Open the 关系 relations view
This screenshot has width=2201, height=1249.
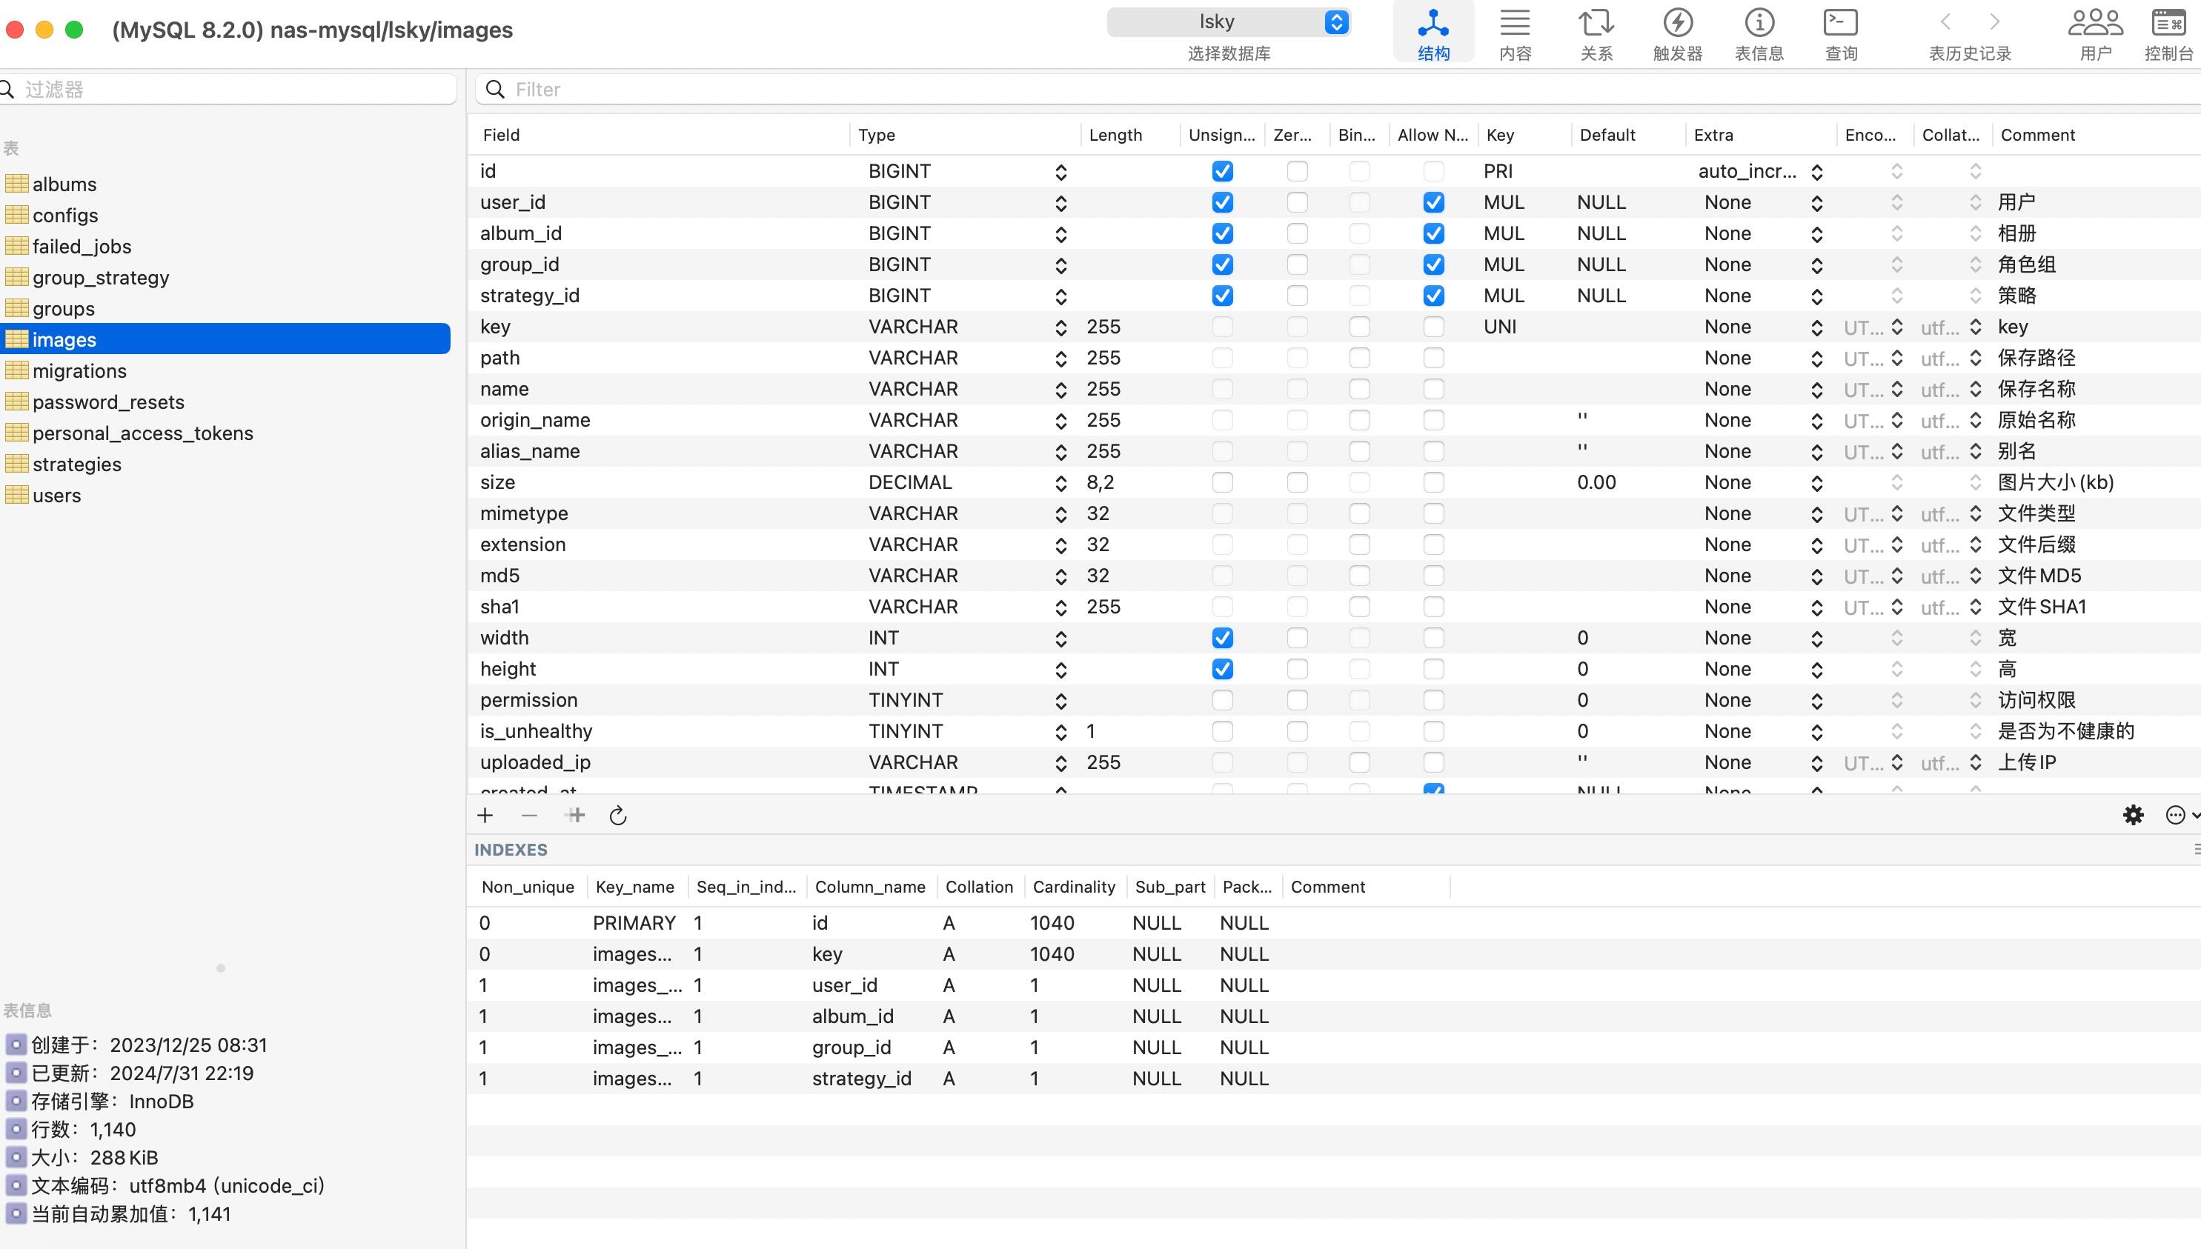point(1596,34)
